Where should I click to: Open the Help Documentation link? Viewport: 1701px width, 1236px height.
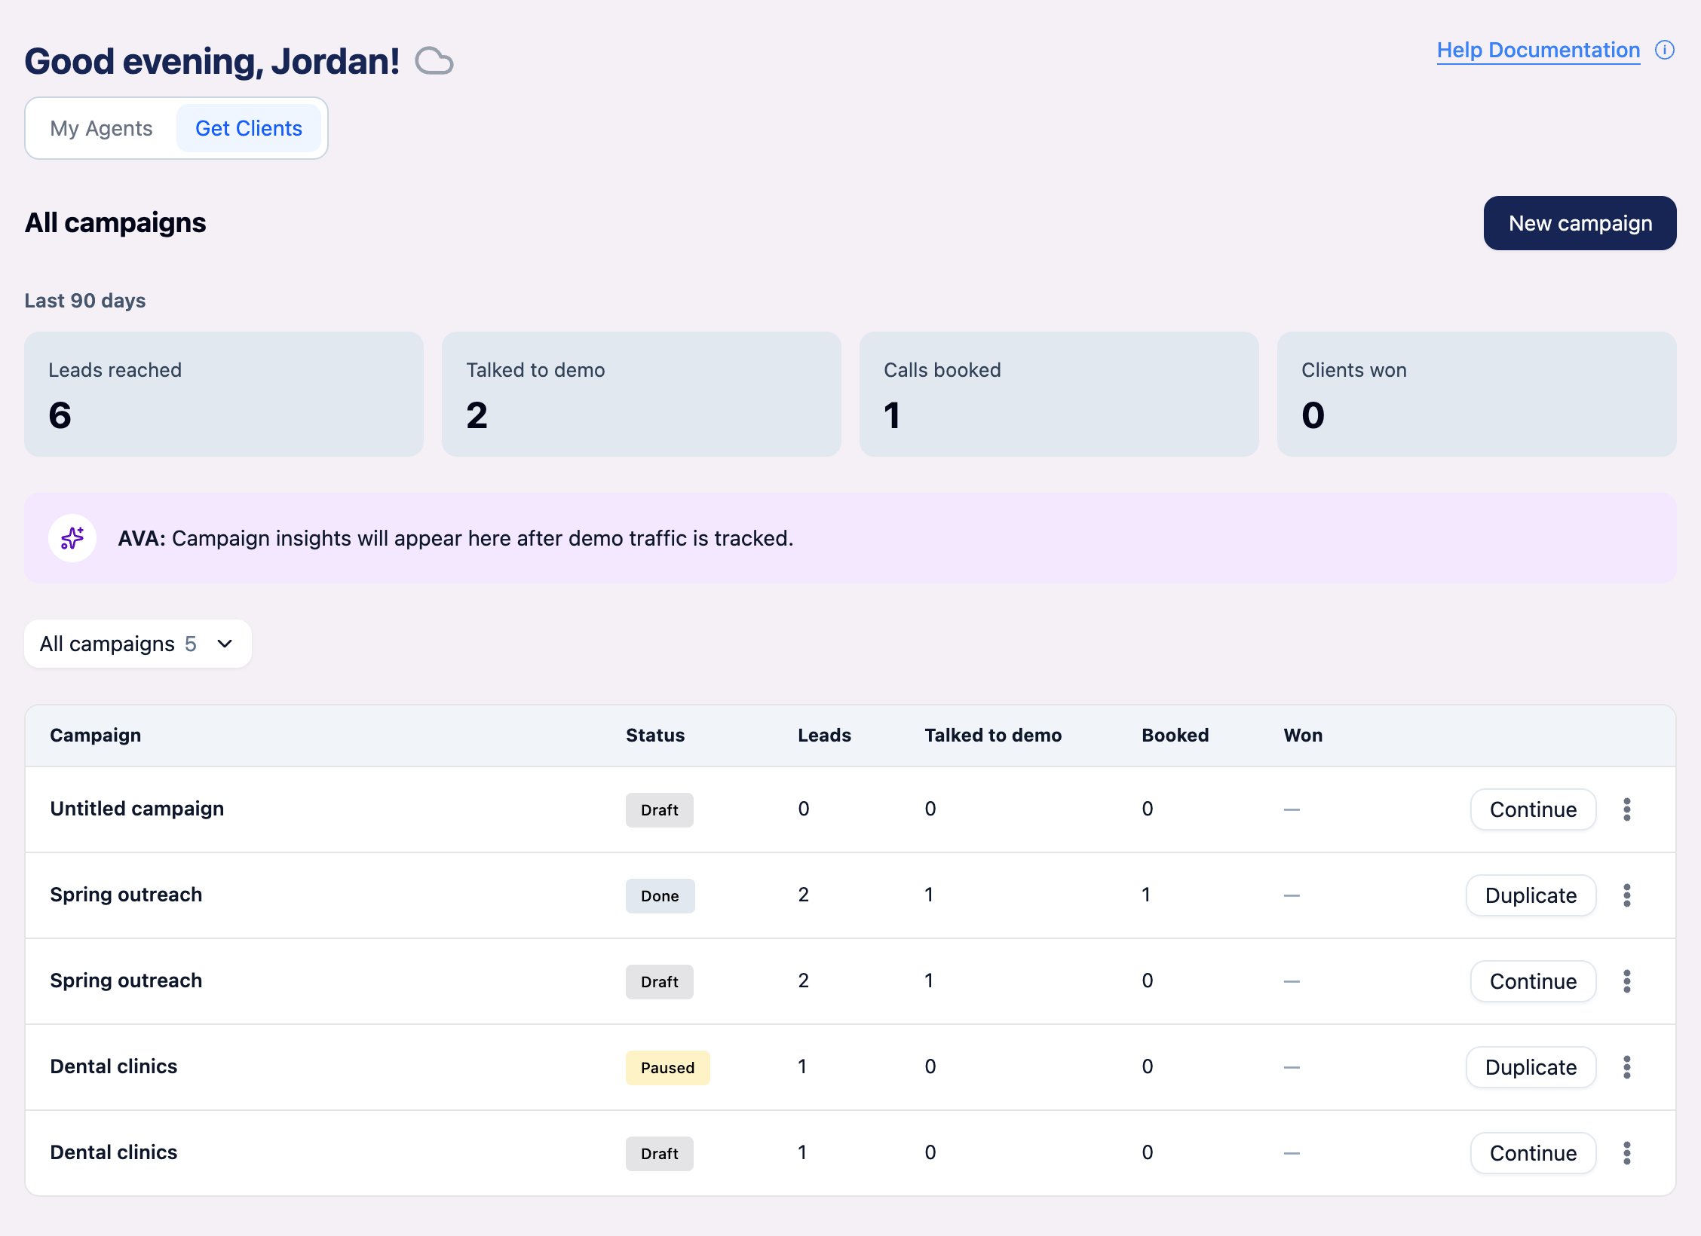1538,50
